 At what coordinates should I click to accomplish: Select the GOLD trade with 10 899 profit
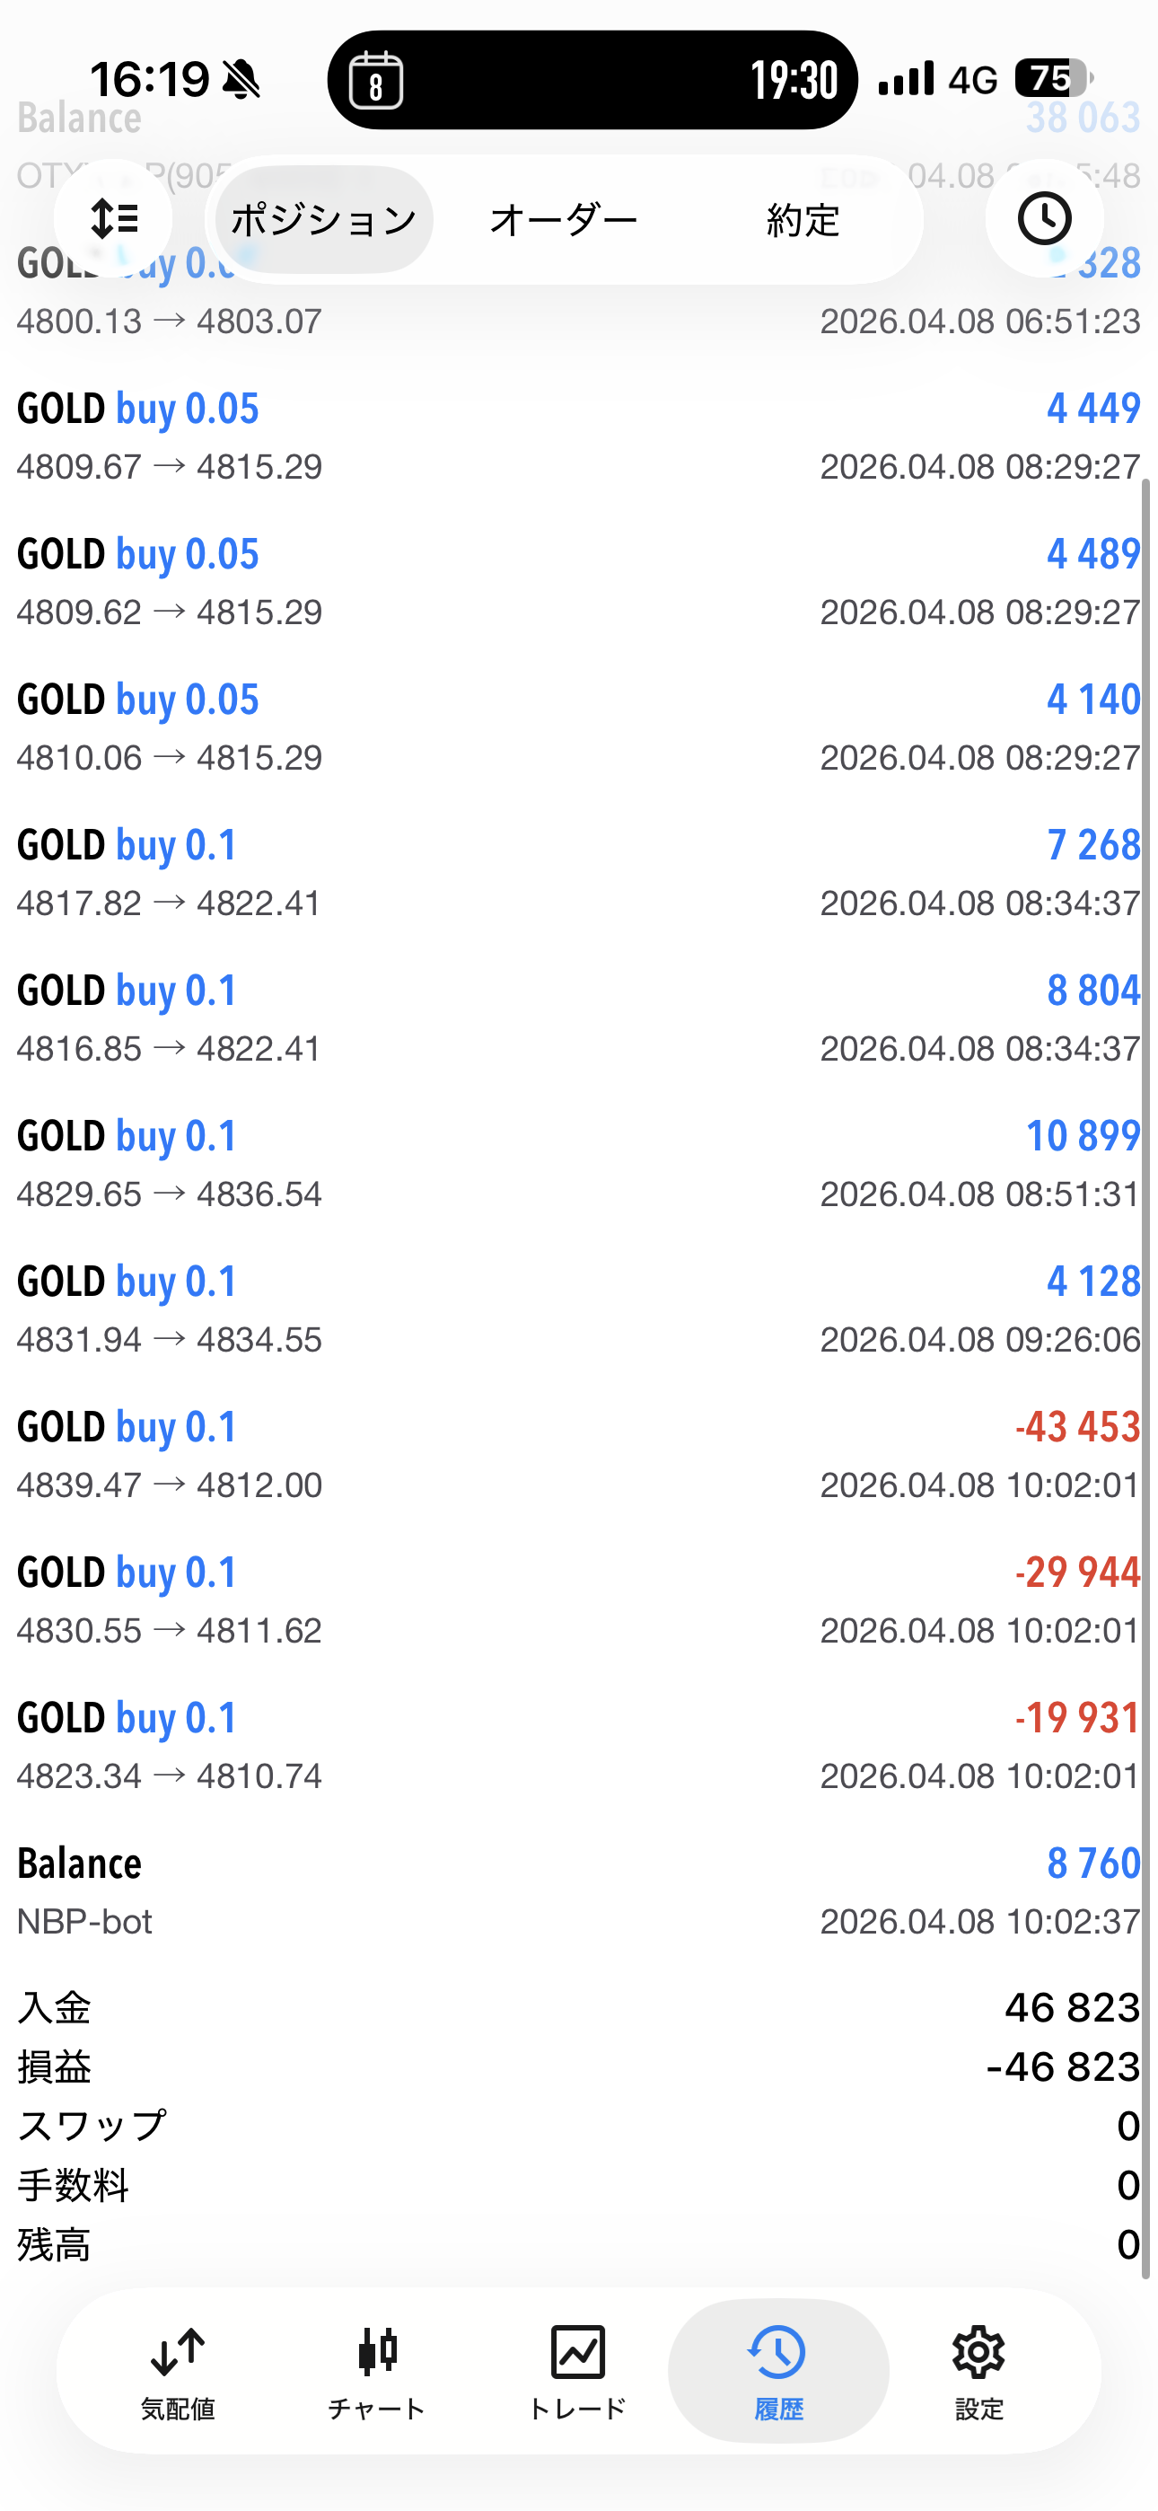[x=579, y=1164]
